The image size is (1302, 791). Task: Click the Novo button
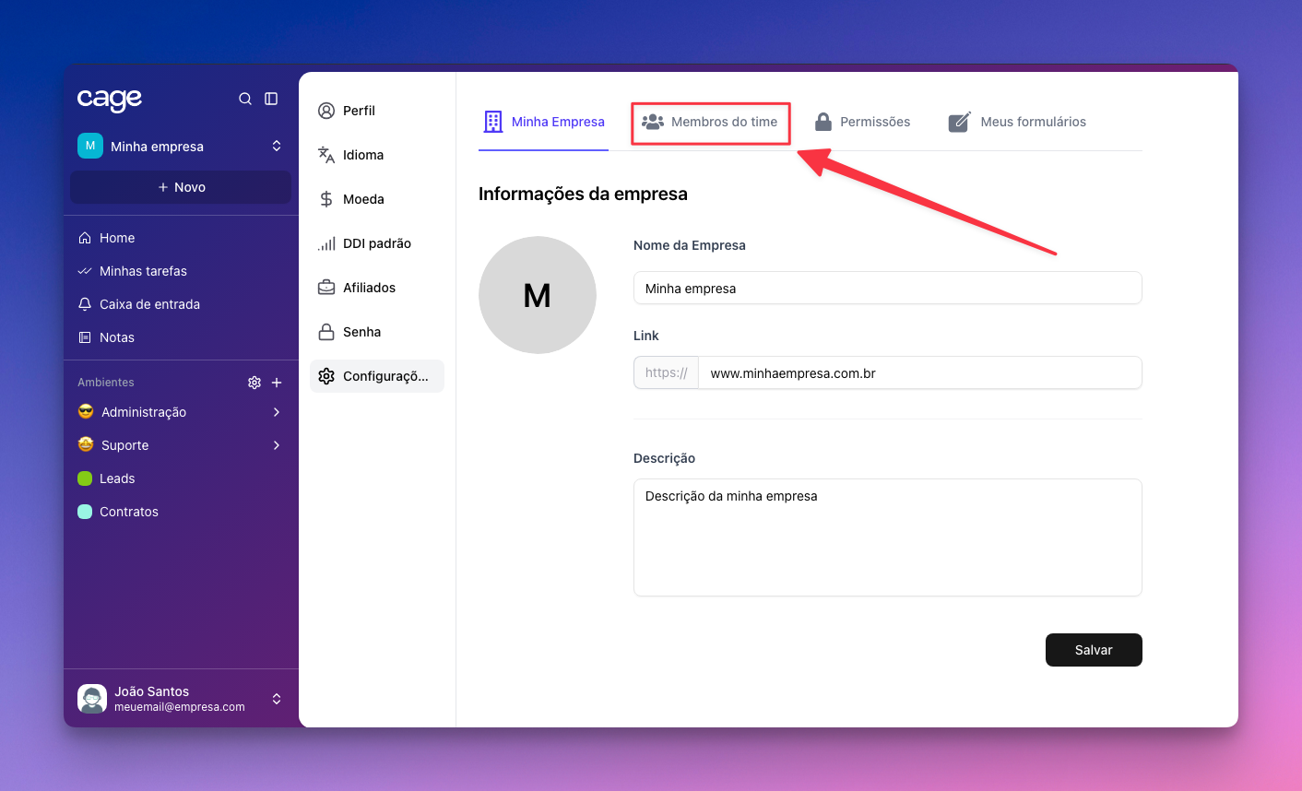point(181,187)
